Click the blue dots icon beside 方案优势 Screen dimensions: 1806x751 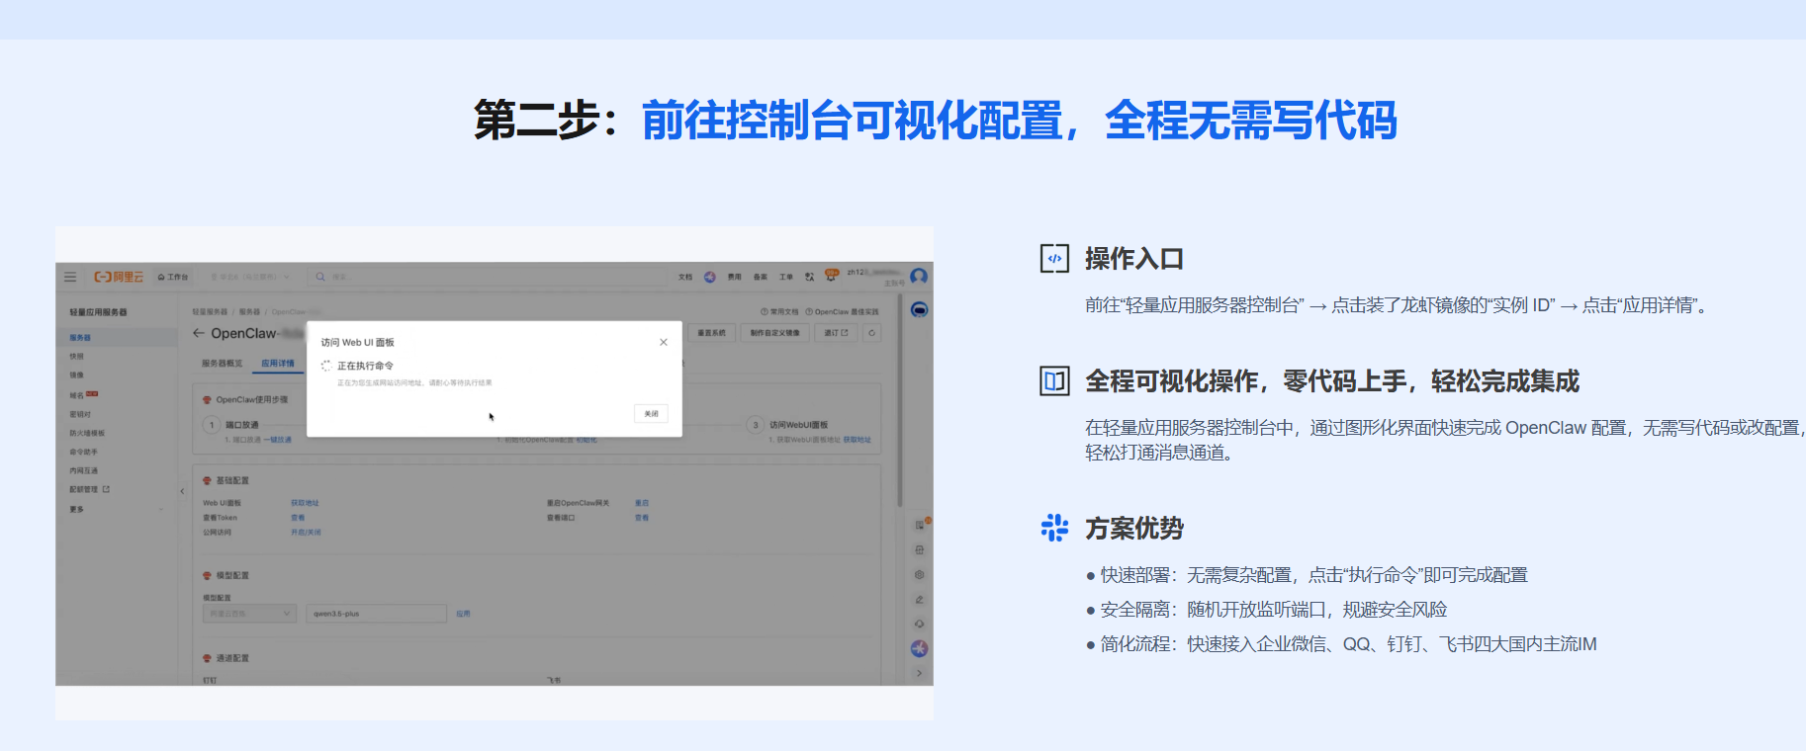(x=1054, y=528)
